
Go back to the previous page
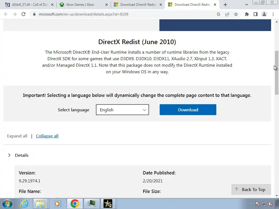(x=6, y=14)
